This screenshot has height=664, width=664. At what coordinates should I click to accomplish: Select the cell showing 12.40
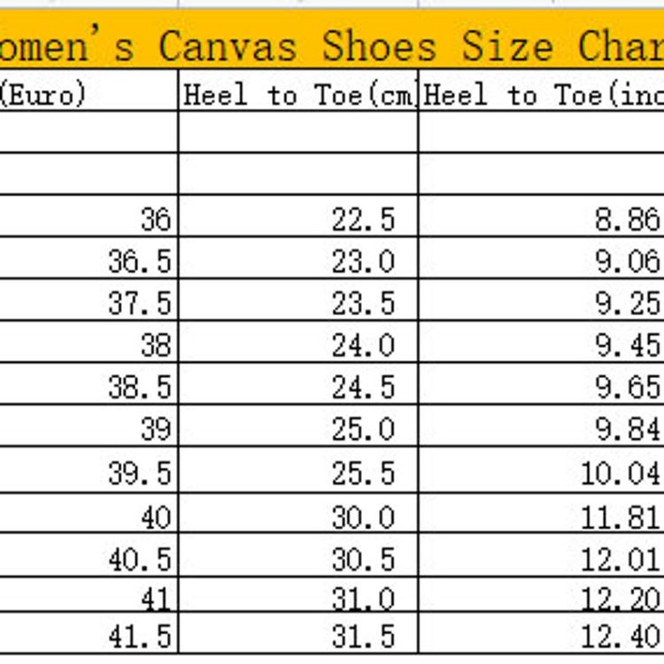[x=541, y=636]
